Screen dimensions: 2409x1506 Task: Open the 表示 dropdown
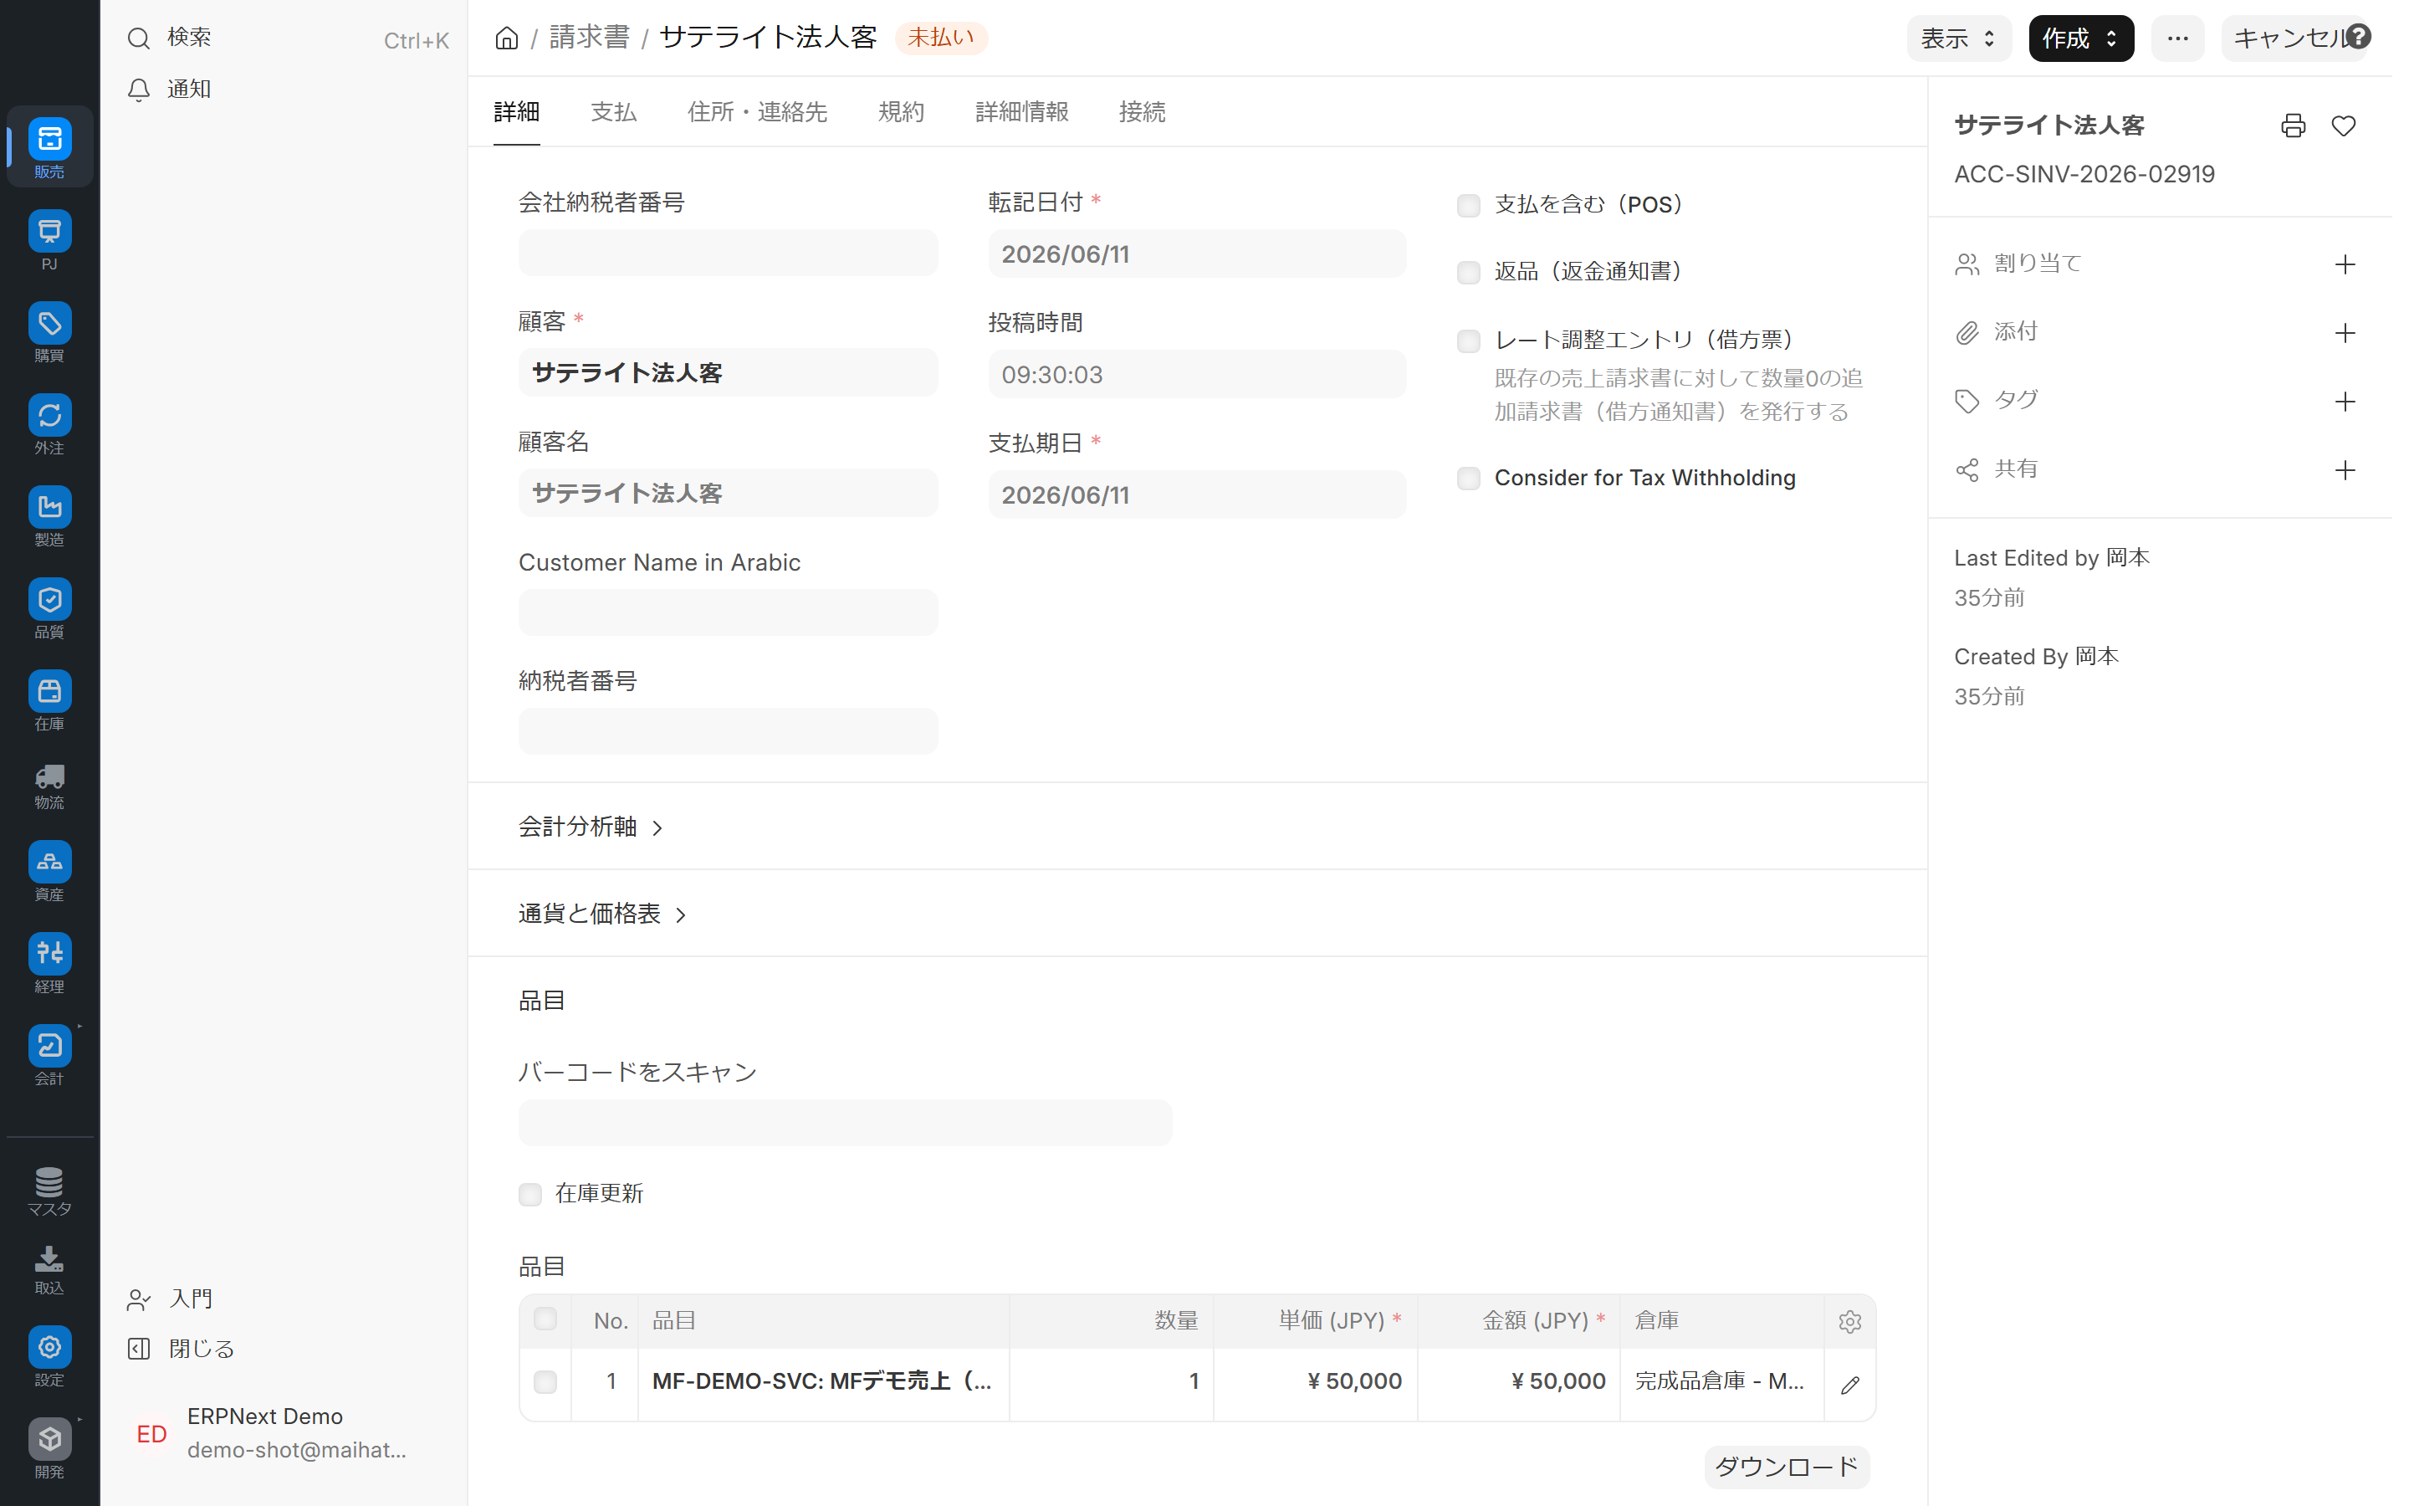[1958, 38]
